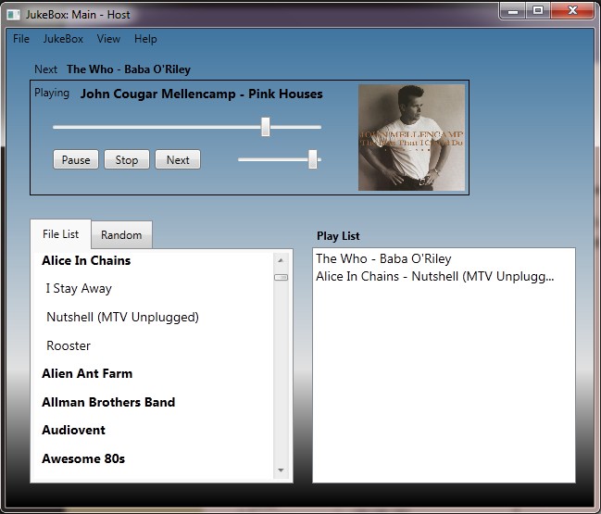Select Nutshell (MTV Unplugged) in file list

coord(122,317)
